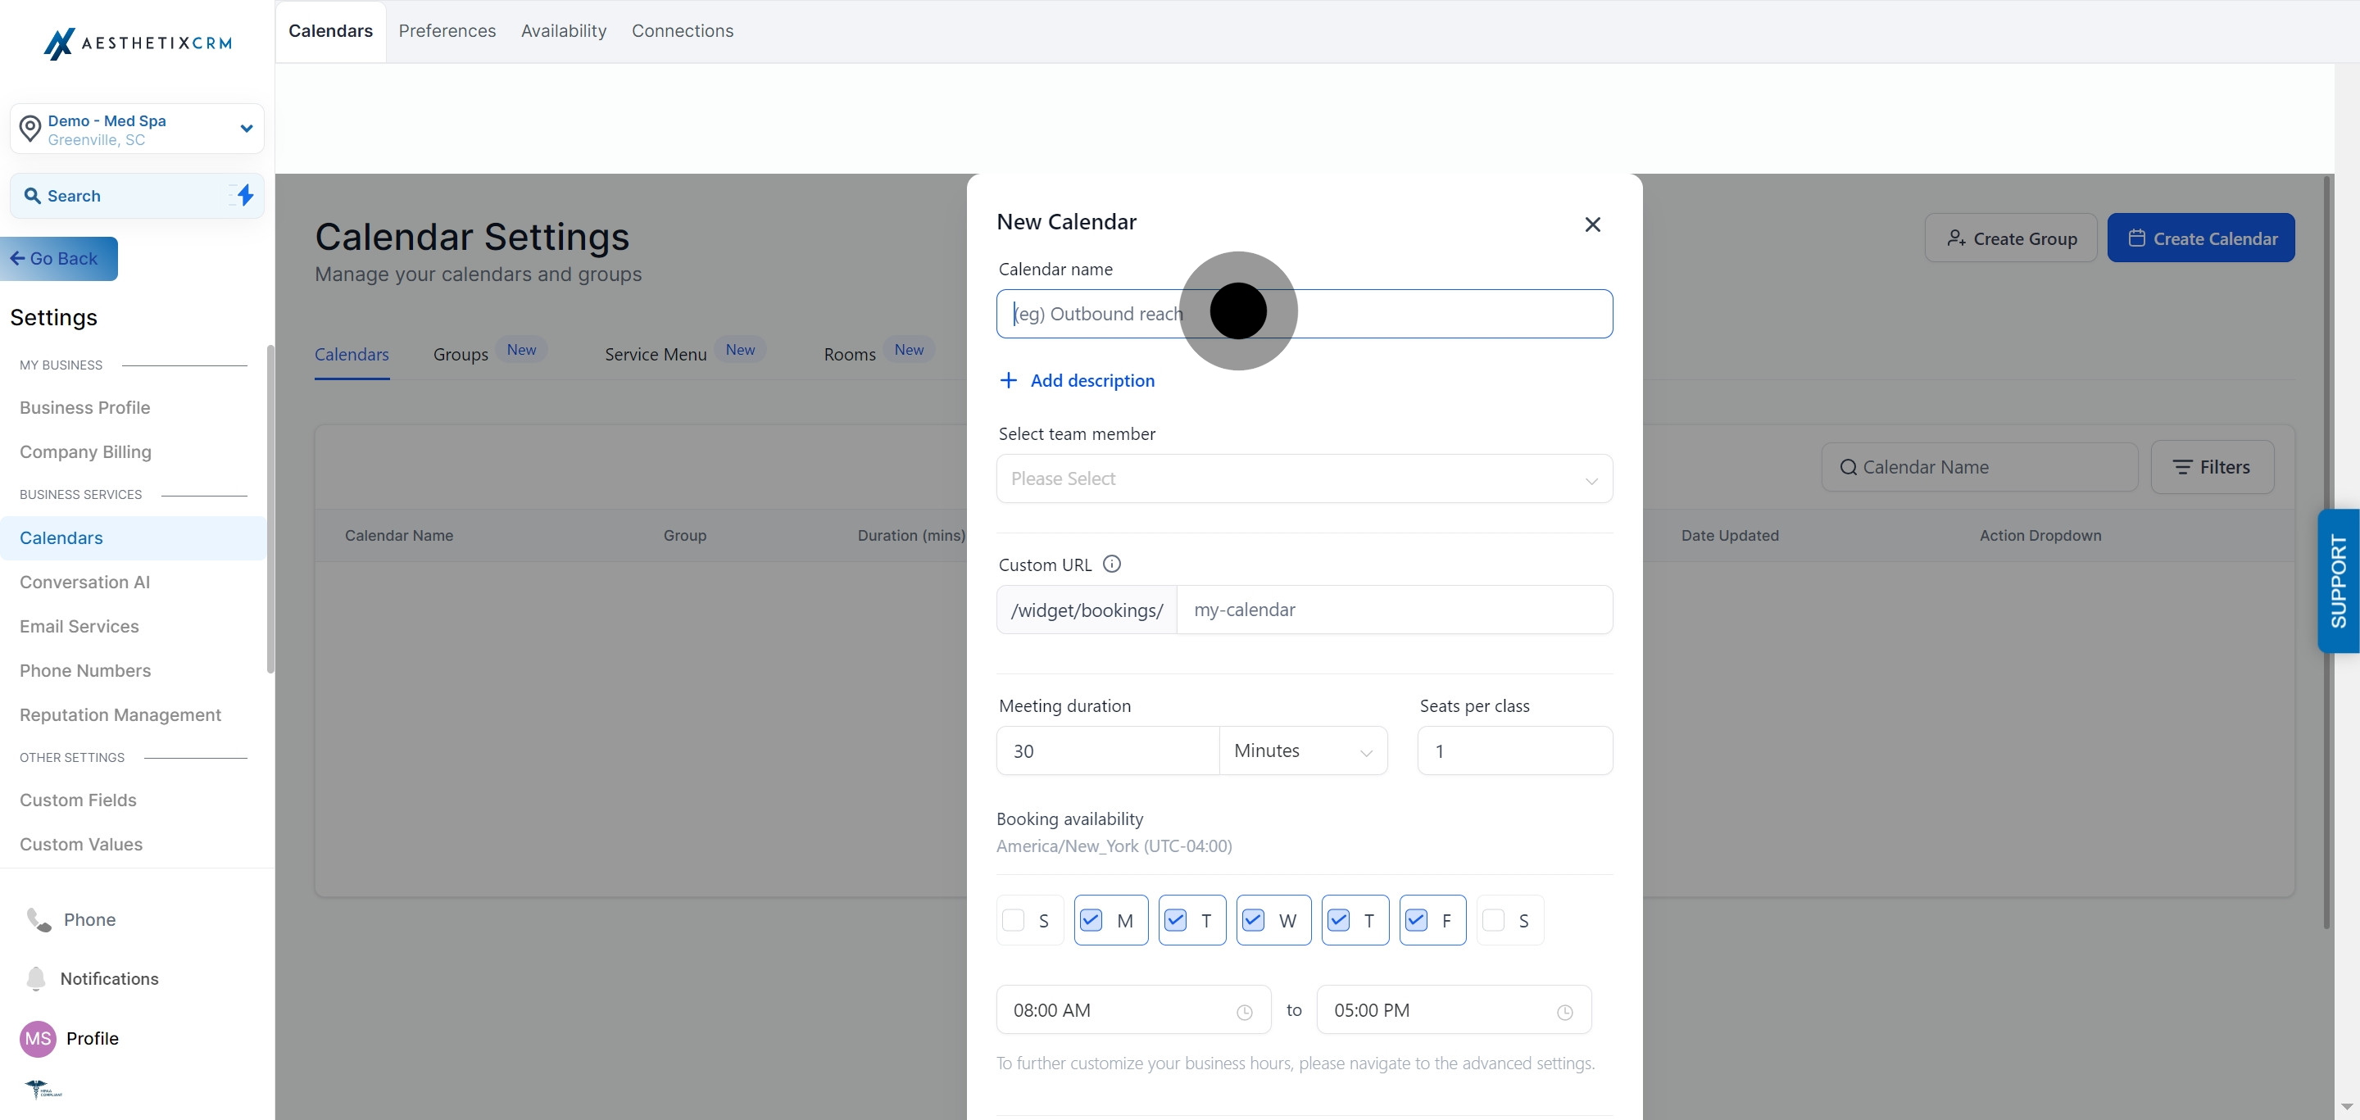
Task: Close the New Calendar dialog
Action: coord(1592,224)
